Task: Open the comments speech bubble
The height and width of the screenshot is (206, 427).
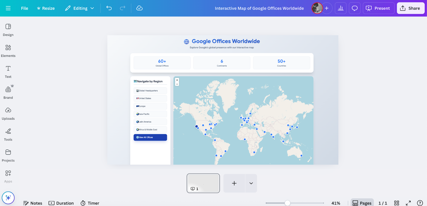Action: pos(355,8)
